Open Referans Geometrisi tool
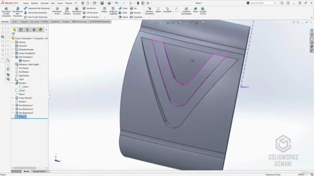Image resolution: width=314 pixels, height=176 pixels. [x=149, y=11]
